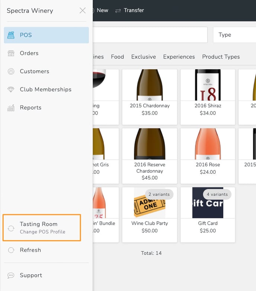Click the $24.00 price text
The height and width of the screenshot is (291, 256).
pos(208,172)
